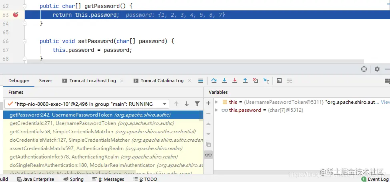This screenshot has height=182, width=390.
Task: Click Variables panel header
Action: [218, 92]
